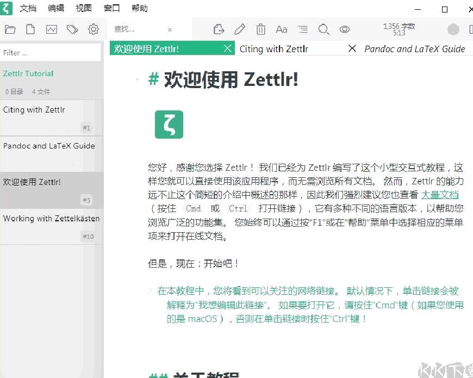Minimize the Zettlr window

[418, 9]
